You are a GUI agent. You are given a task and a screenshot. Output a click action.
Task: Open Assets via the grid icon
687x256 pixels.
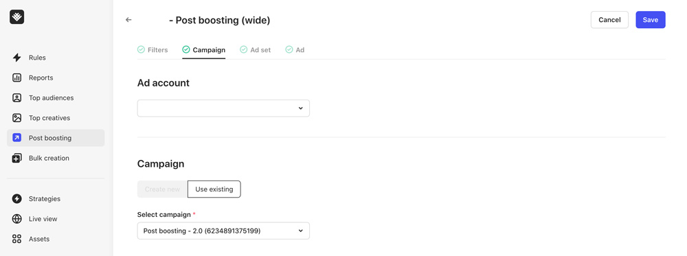[16, 239]
